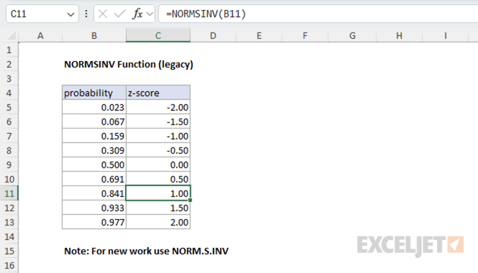
Task: Select row 5 header
Action: 9,107
